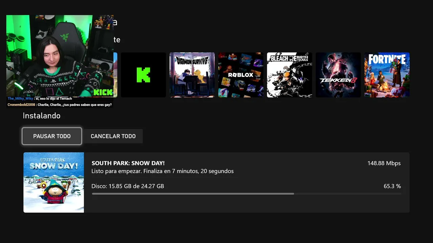
Task: Click the 148.88 Mbps download speed
Action: (384, 163)
